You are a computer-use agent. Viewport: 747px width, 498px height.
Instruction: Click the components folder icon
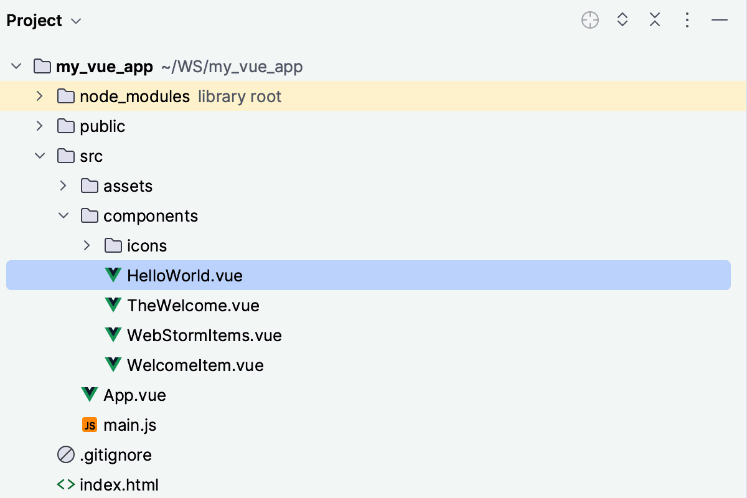[x=89, y=215]
